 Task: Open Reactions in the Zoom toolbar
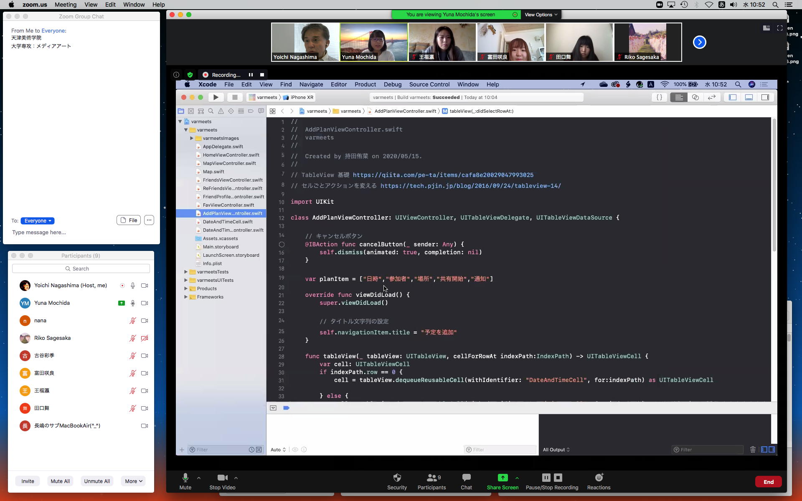(599, 478)
